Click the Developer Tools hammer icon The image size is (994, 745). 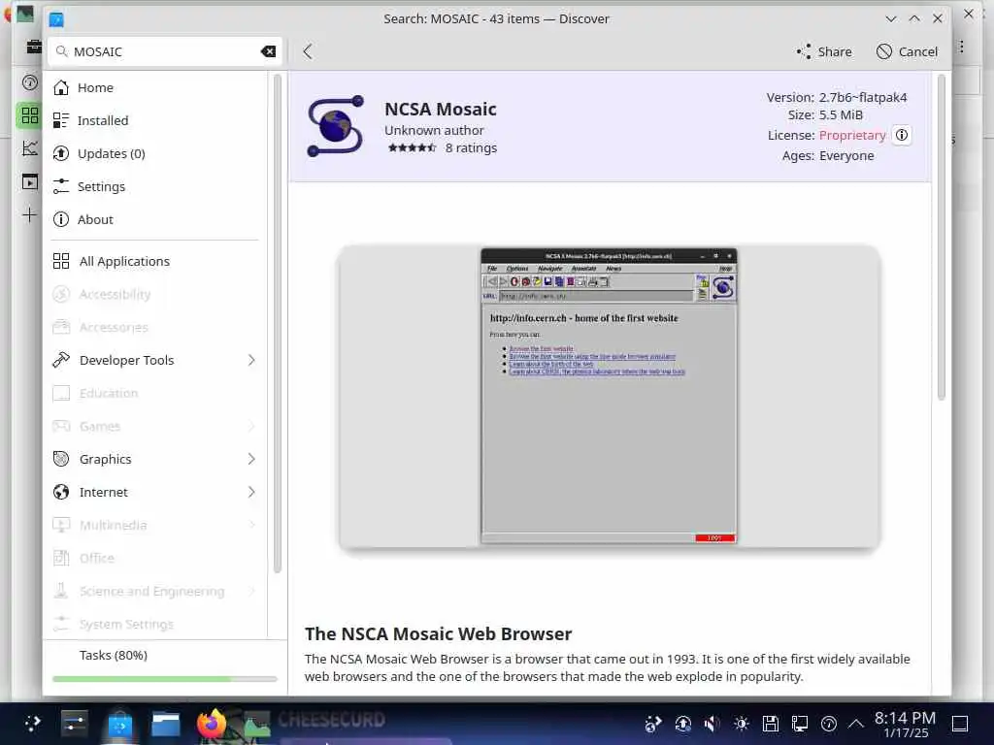click(x=61, y=360)
